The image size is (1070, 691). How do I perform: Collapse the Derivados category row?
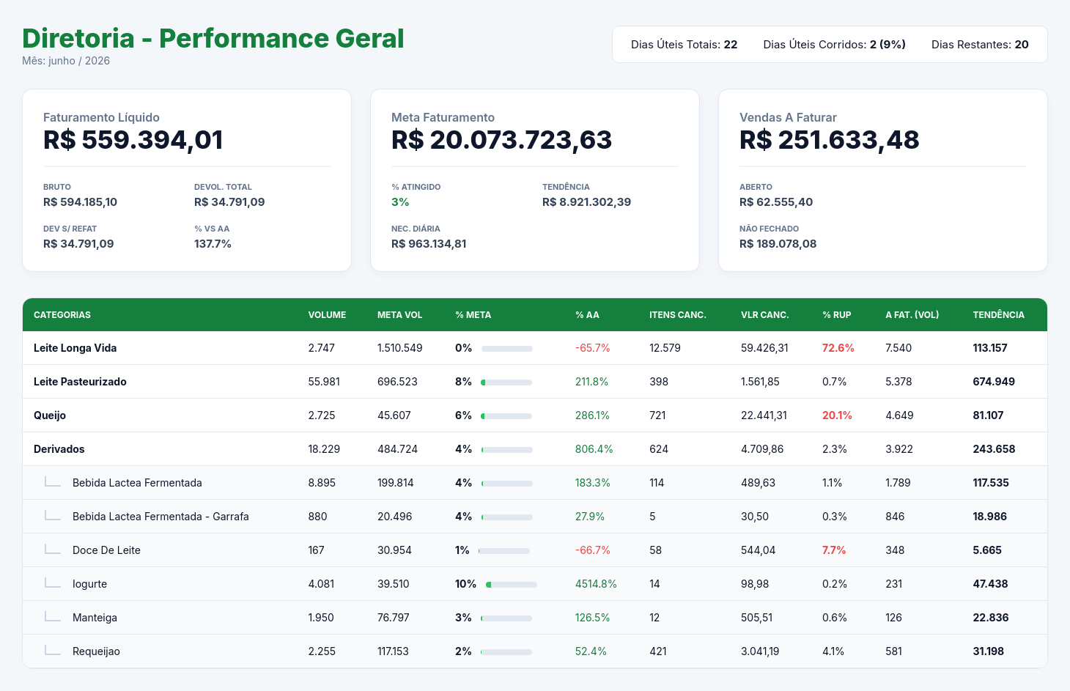535,449
